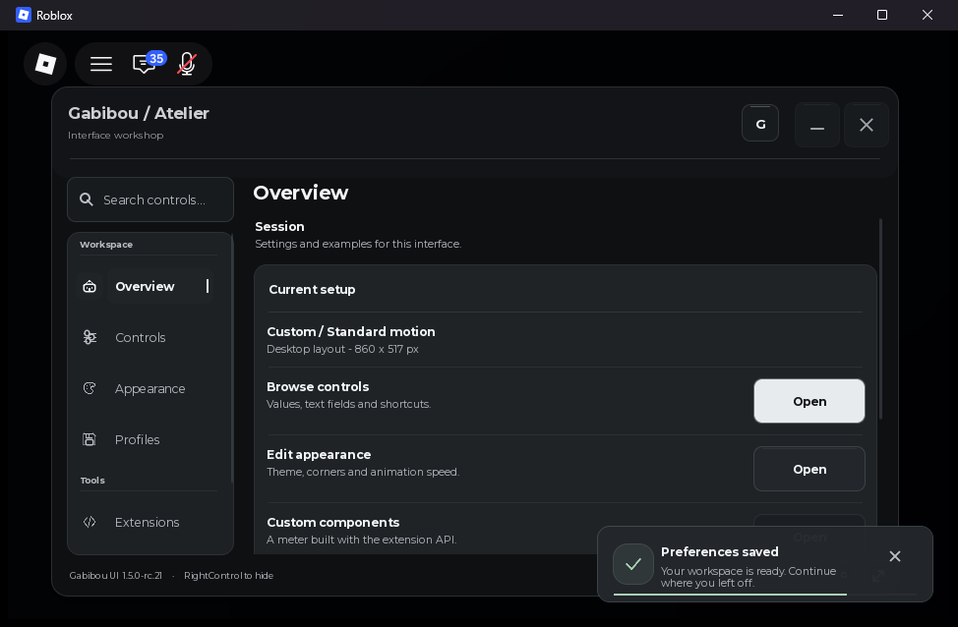Screen dimensions: 958x627
Task: Click the Custom components row title
Action: point(333,522)
